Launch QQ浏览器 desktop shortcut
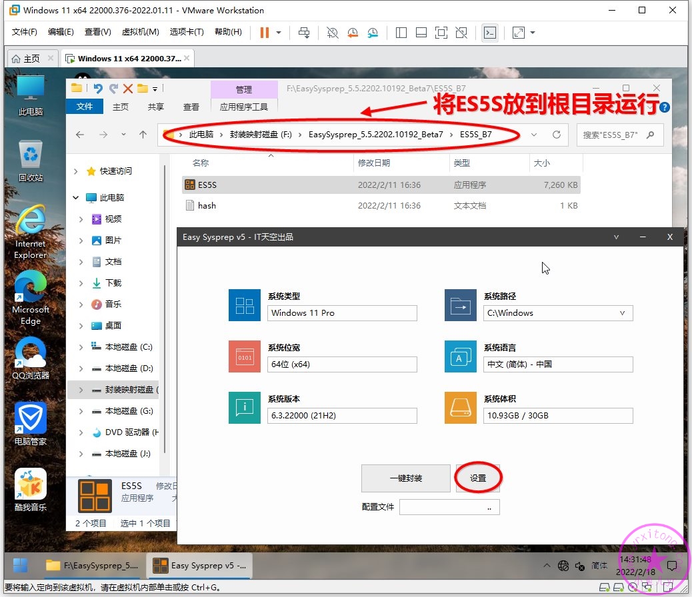This screenshot has width=692, height=597. tap(31, 358)
